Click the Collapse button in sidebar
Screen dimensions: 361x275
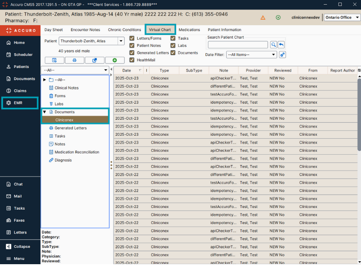(x=19, y=246)
